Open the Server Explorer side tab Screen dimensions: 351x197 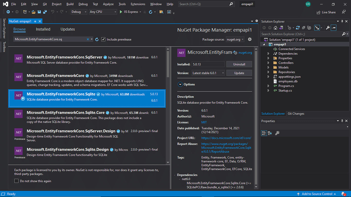(x=4, y=28)
